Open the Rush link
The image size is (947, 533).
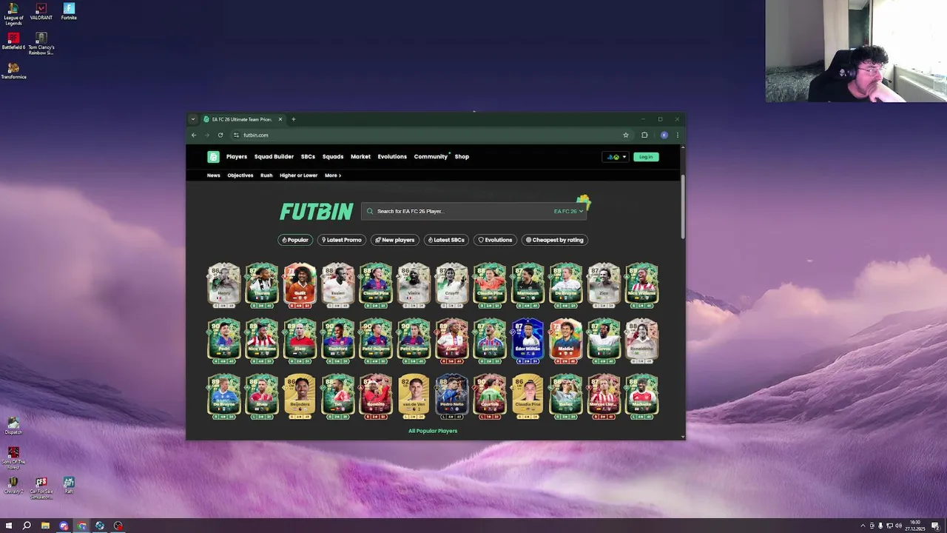266,175
